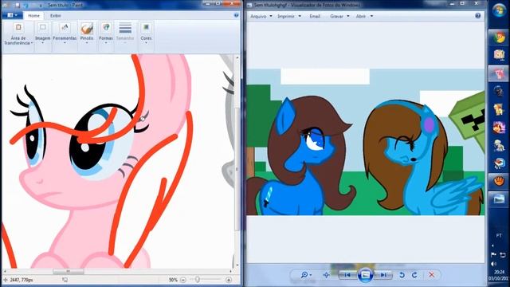Viewport: 510px width, 287px height.
Task: Go to previous photo in Photo Viewer
Action: point(347,275)
